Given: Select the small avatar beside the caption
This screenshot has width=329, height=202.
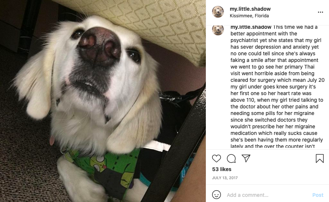Looking at the screenshot, I should coord(218,30).
